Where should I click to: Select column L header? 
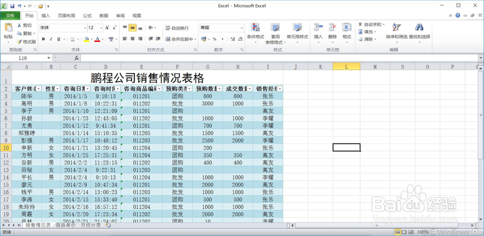(x=347, y=67)
